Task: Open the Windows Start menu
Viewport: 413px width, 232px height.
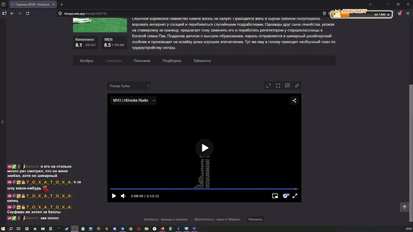Action: [x=3, y=229]
